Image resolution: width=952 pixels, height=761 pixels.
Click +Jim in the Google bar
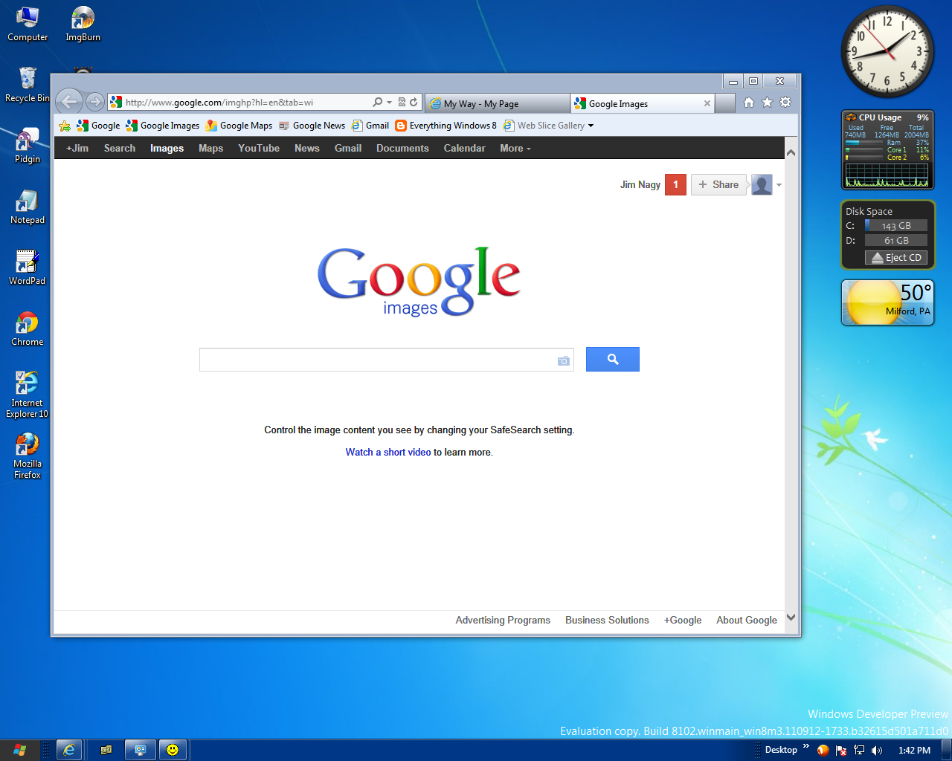pyautogui.click(x=77, y=148)
